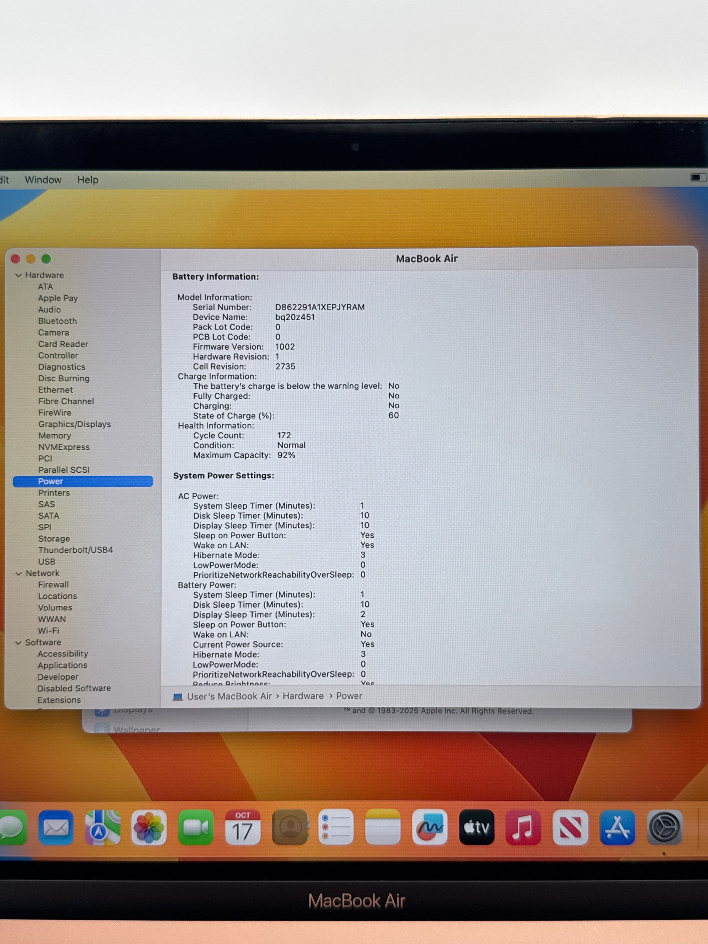Collapse the Software section chevron
Viewport: 708px width, 944px height.
click(18, 643)
